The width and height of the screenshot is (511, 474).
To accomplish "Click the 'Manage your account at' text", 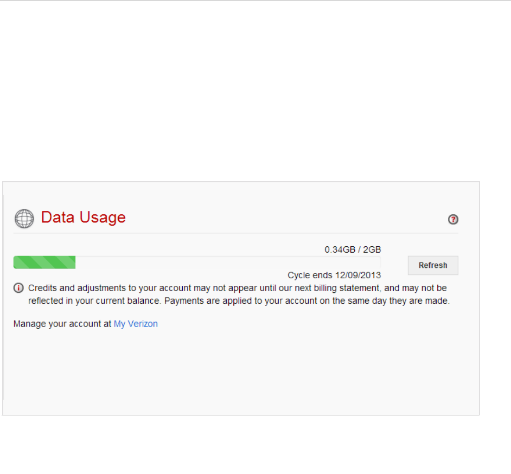I will [x=62, y=324].
